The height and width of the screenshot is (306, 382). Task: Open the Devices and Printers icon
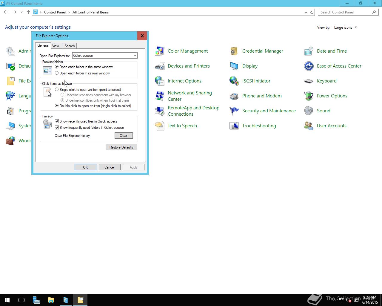point(160,66)
